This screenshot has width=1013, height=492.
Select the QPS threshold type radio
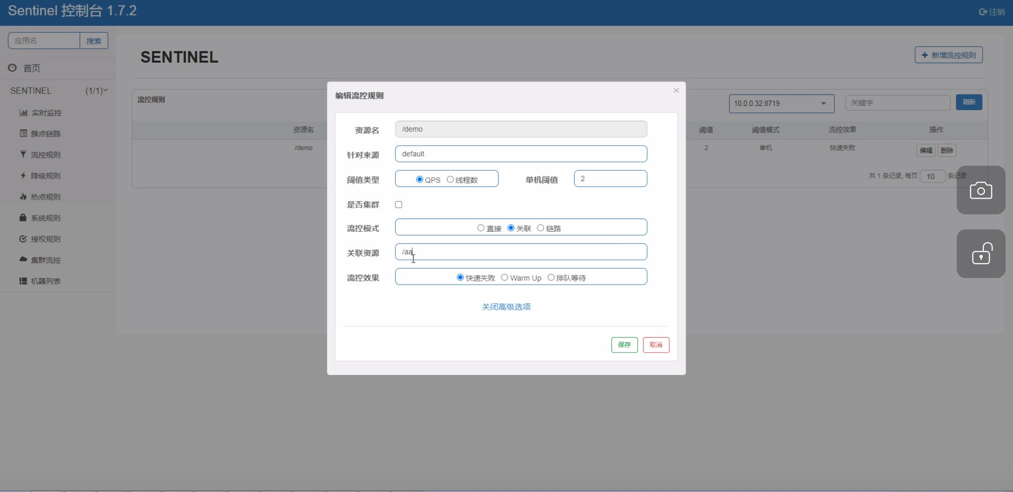pyautogui.click(x=420, y=179)
